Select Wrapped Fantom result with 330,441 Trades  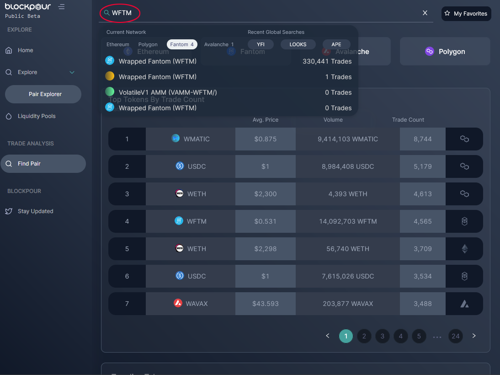pos(229,61)
